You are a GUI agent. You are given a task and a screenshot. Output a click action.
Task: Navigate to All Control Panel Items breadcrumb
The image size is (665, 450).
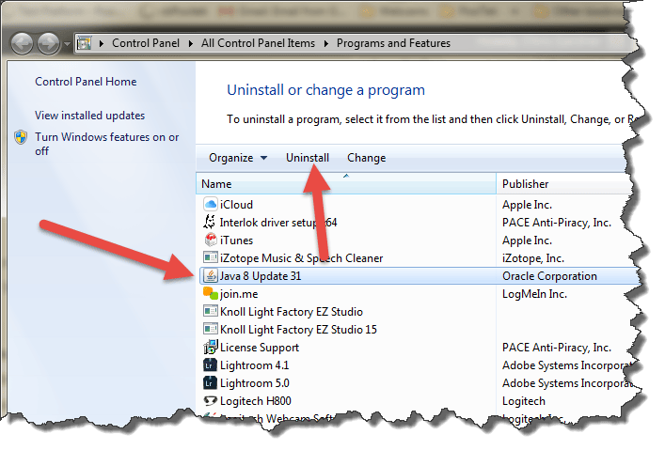(x=259, y=43)
